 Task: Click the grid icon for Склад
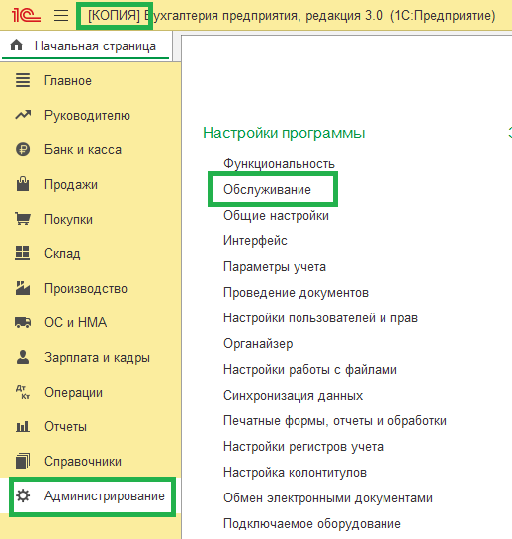(23, 253)
